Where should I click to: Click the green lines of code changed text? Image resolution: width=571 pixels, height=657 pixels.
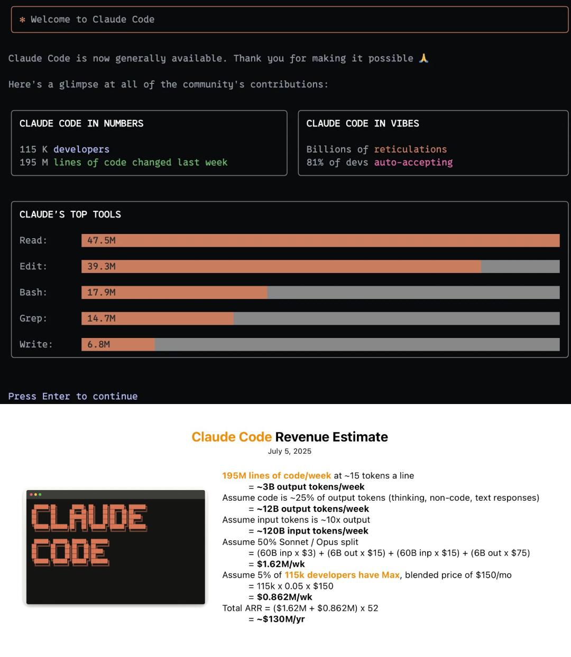point(140,162)
